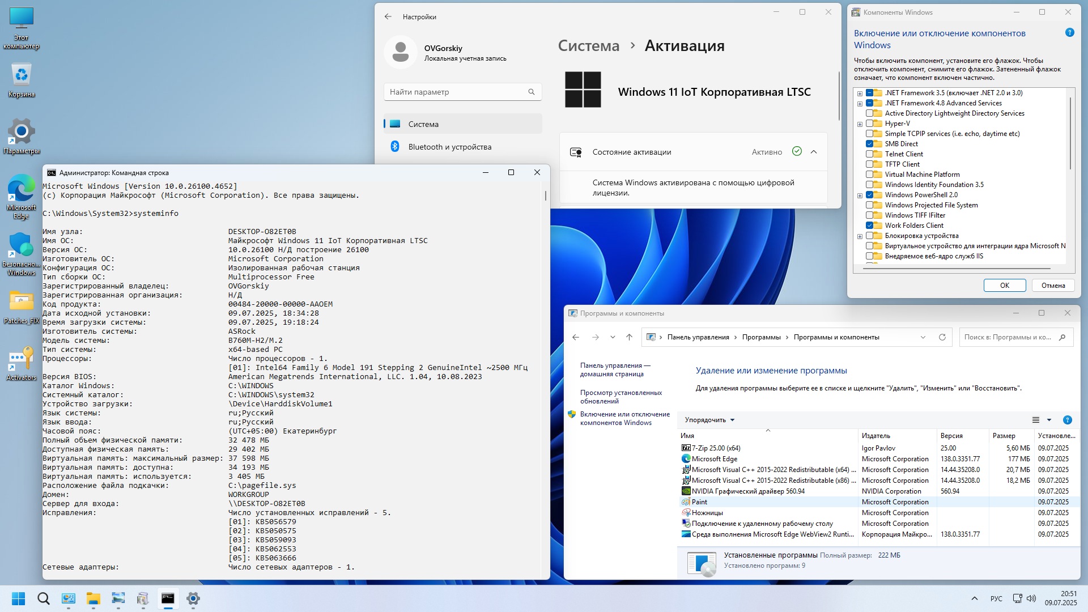Uncheck the Work Folders Client checkbox
Viewport: 1088px width, 612px height.
click(x=869, y=226)
